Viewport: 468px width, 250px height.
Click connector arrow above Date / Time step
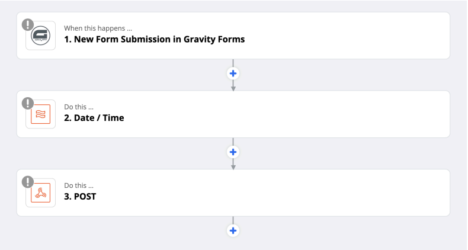(233, 87)
